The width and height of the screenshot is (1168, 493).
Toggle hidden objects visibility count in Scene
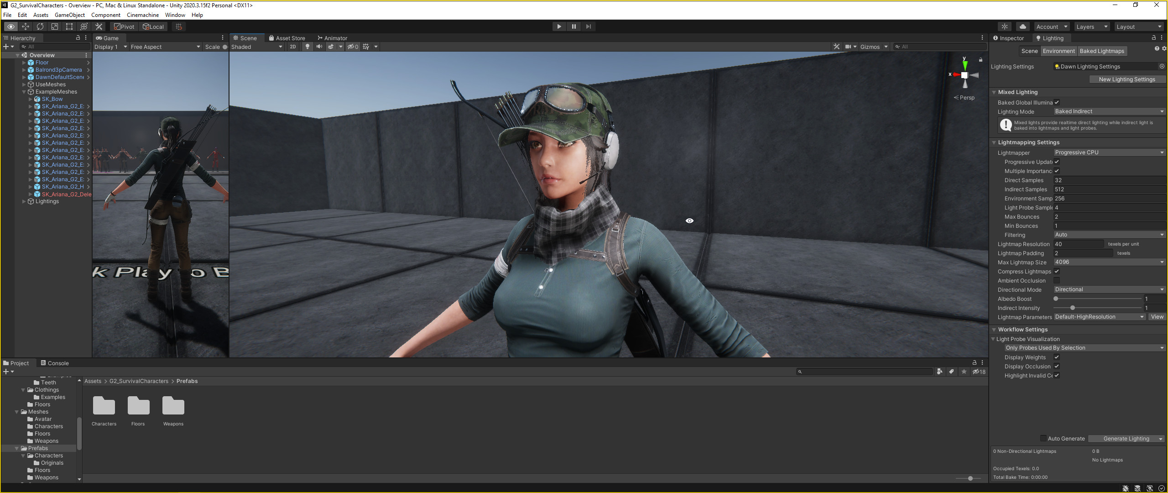tap(353, 47)
